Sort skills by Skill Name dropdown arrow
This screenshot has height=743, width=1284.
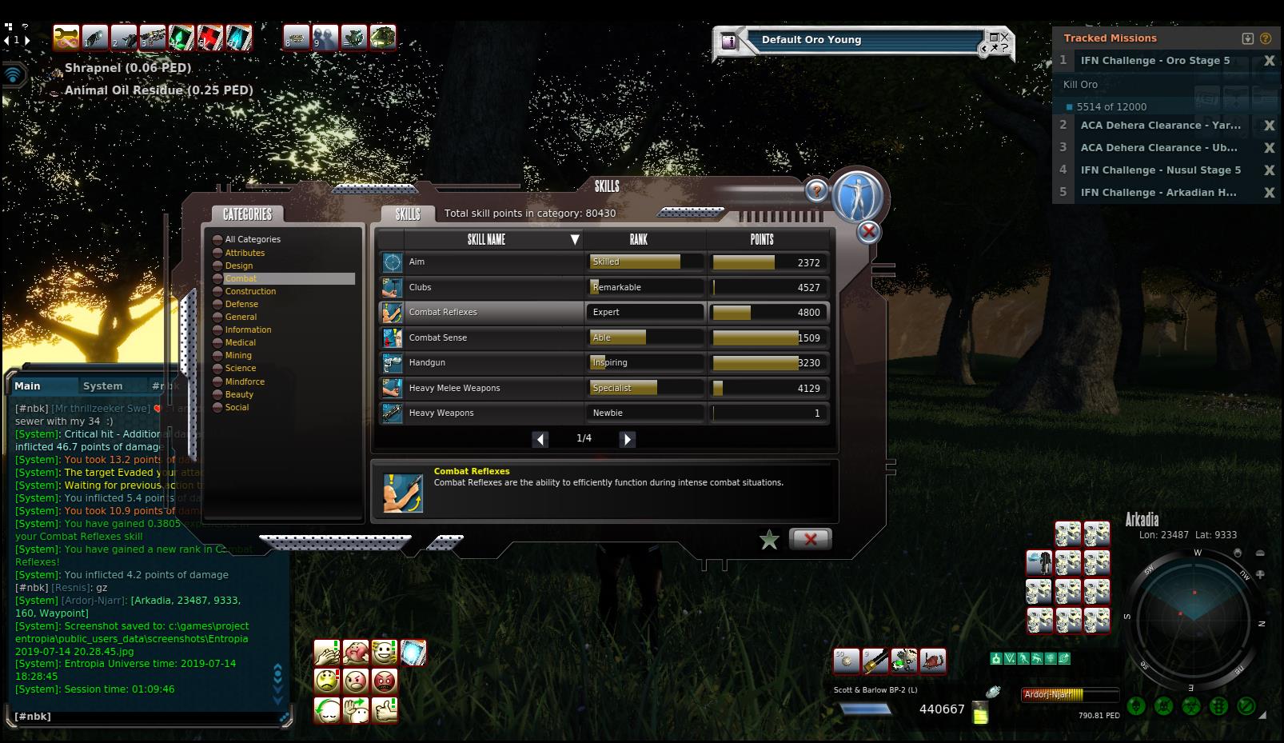[x=574, y=240]
